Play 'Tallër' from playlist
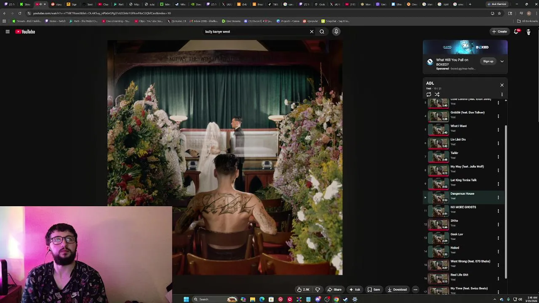The width and height of the screenshot is (539, 303). 454,153
